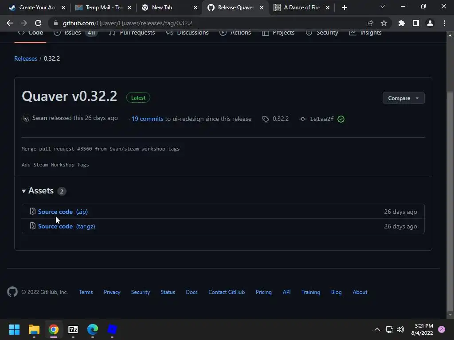Open commit 1e1aa2f

click(321, 119)
